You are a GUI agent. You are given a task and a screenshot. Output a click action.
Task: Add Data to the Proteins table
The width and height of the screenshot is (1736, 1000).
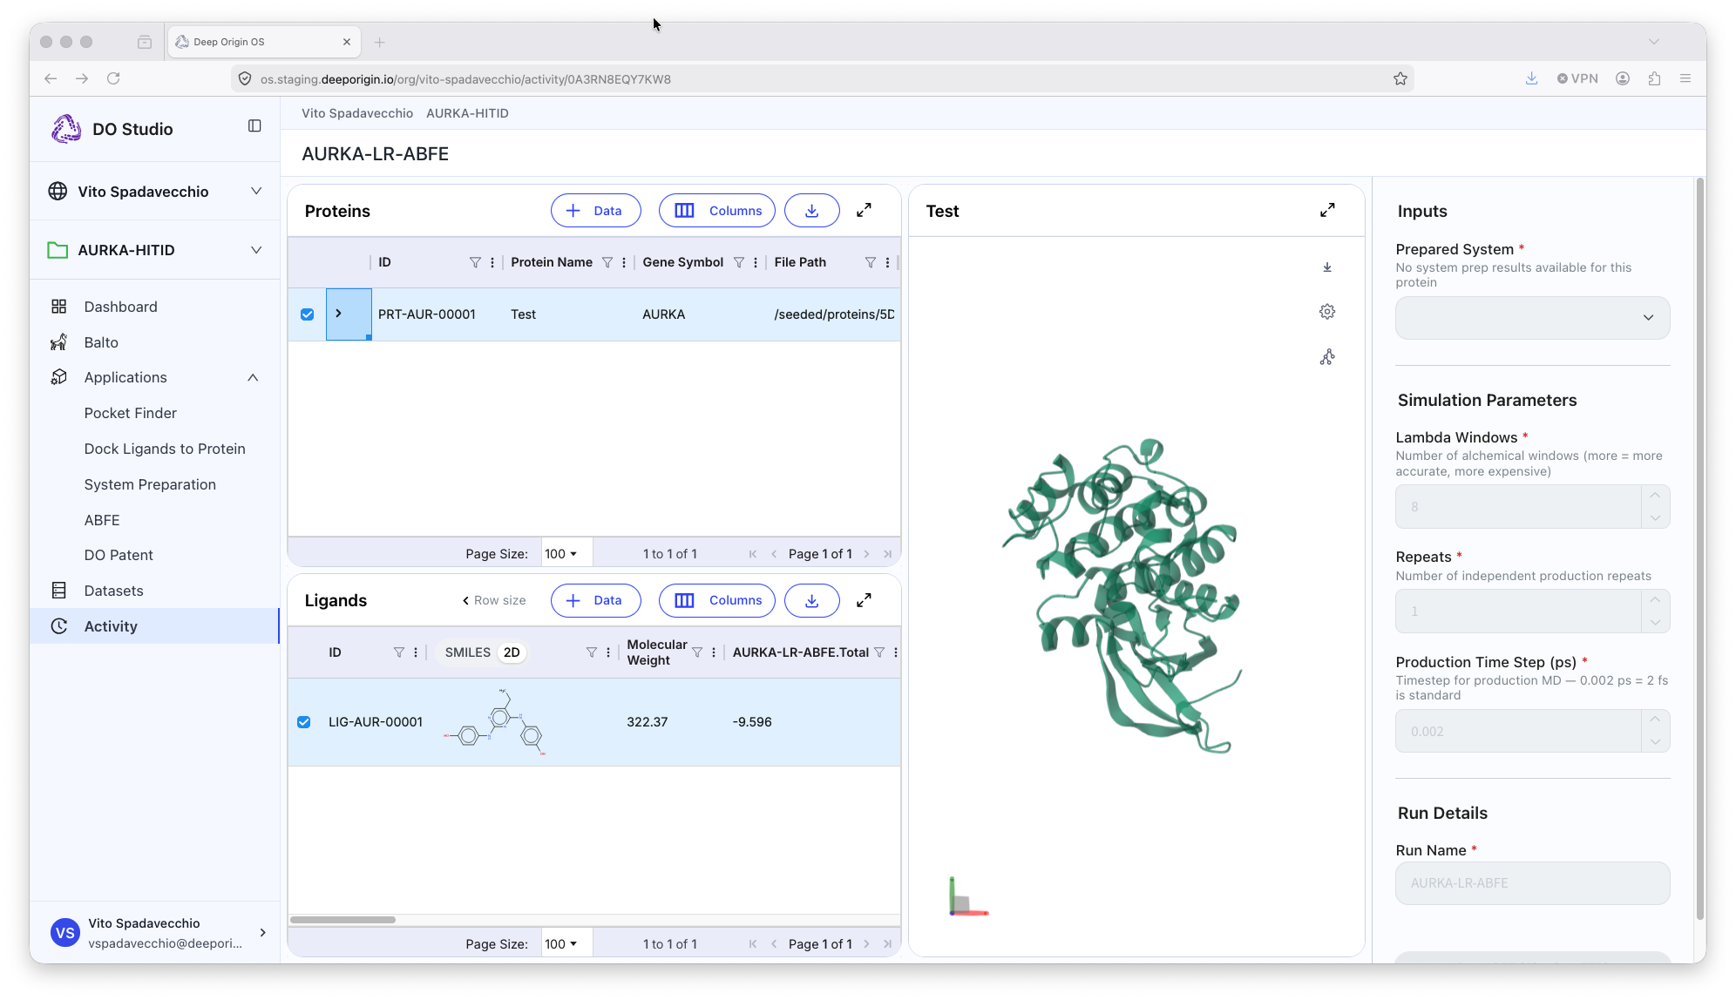(x=595, y=211)
